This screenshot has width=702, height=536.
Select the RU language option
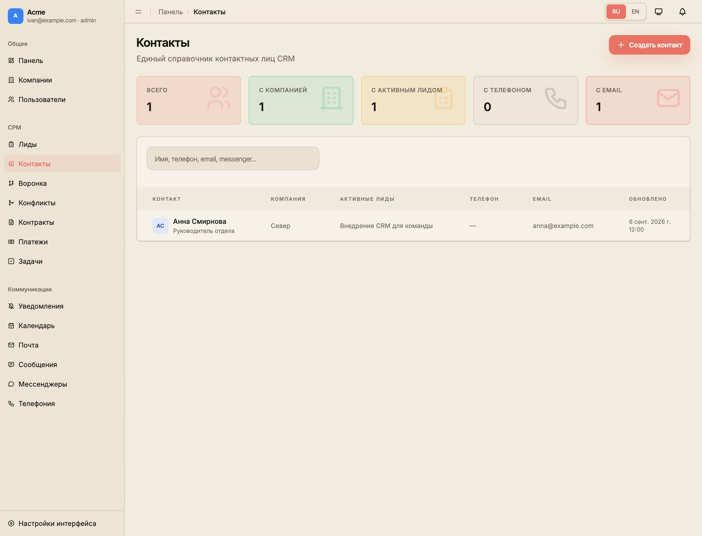(x=616, y=12)
